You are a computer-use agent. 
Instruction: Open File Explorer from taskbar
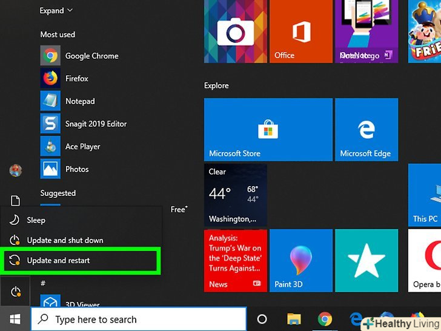pos(294,319)
